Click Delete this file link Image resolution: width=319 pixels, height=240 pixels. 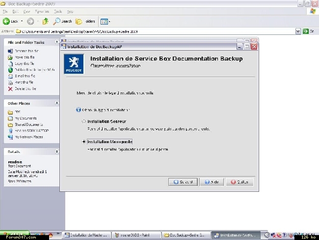click(x=26, y=89)
